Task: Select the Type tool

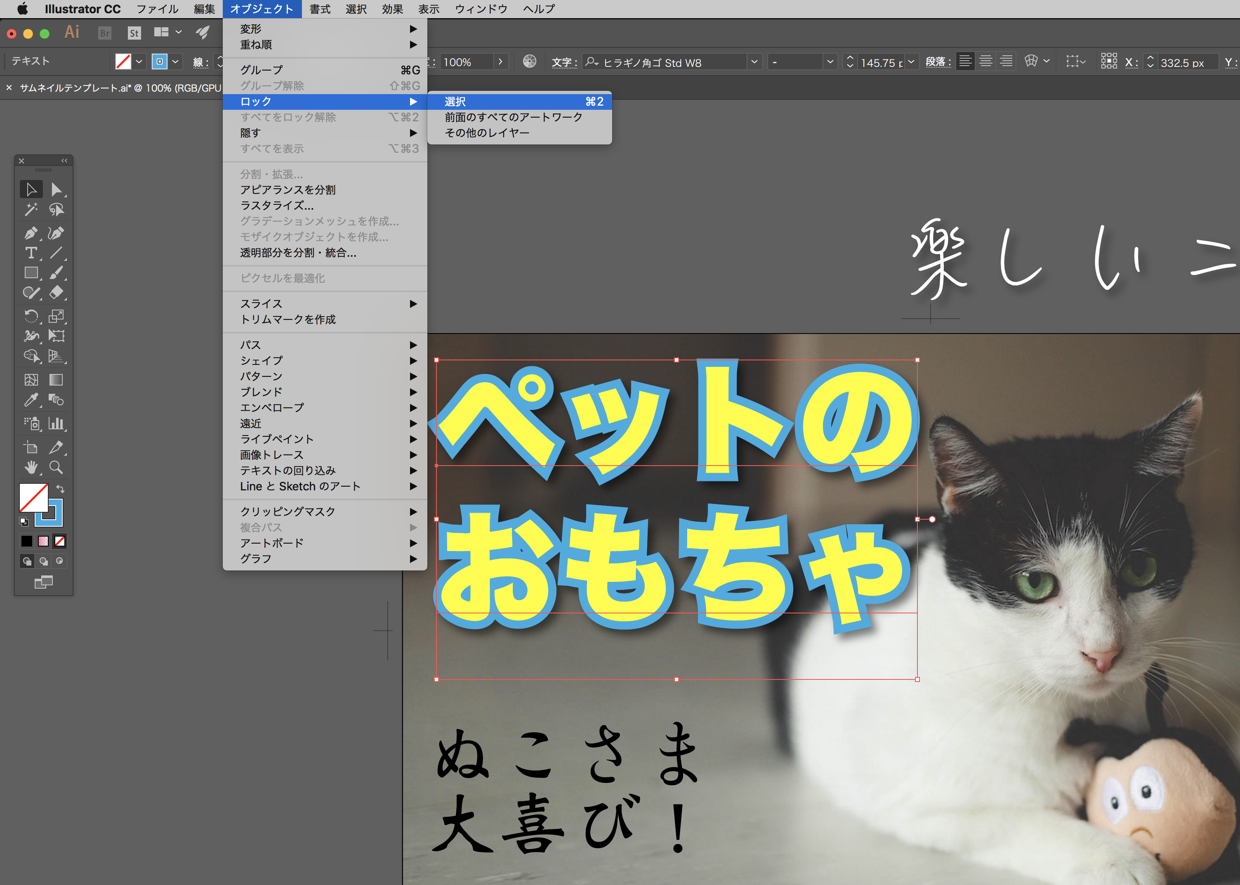Action: click(x=31, y=253)
